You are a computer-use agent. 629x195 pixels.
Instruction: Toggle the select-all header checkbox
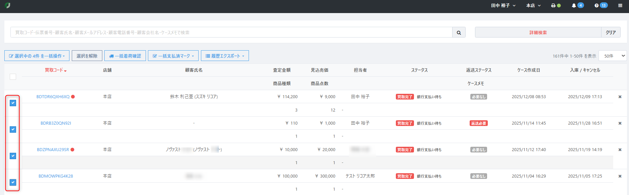pyautogui.click(x=13, y=77)
